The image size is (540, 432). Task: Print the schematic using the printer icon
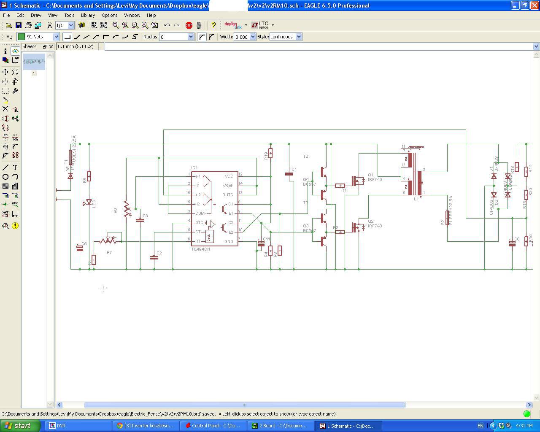pos(28,25)
